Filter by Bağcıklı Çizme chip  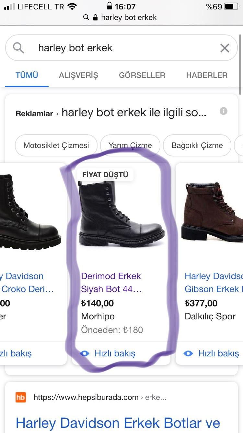(197, 145)
